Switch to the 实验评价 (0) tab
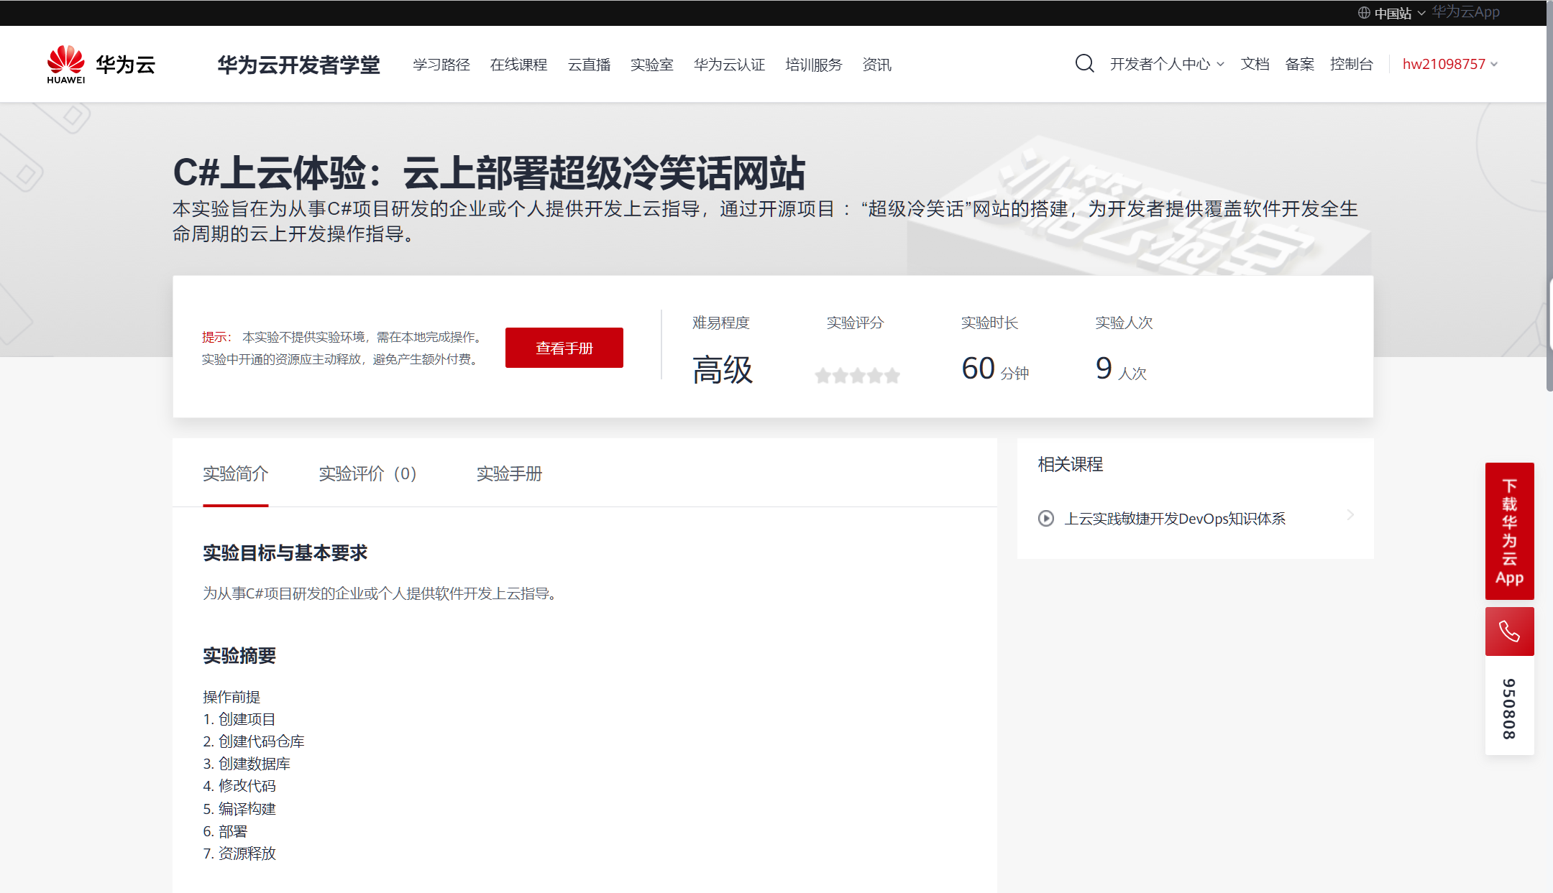This screenshot has width=1553, height=893. [367, 473]
